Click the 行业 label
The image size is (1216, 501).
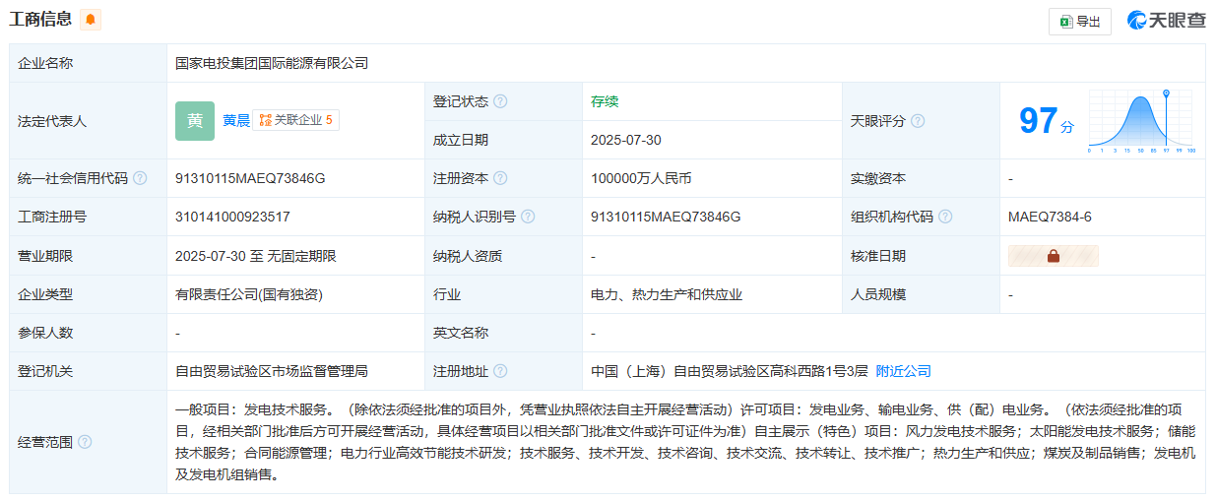coord(447,294)
